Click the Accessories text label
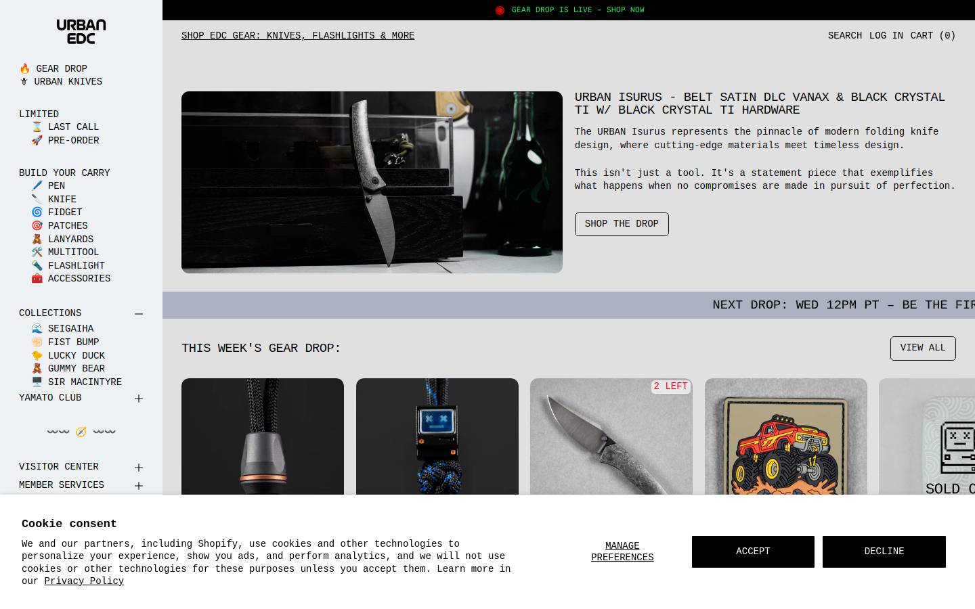Viewport: 975px width, 609px height. (x=79, y=279)
